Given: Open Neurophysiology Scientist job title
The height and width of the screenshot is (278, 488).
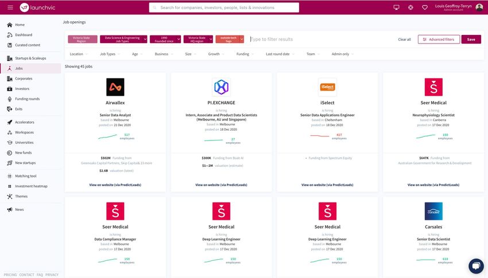Looking at the screenshot, I should 433,115.
